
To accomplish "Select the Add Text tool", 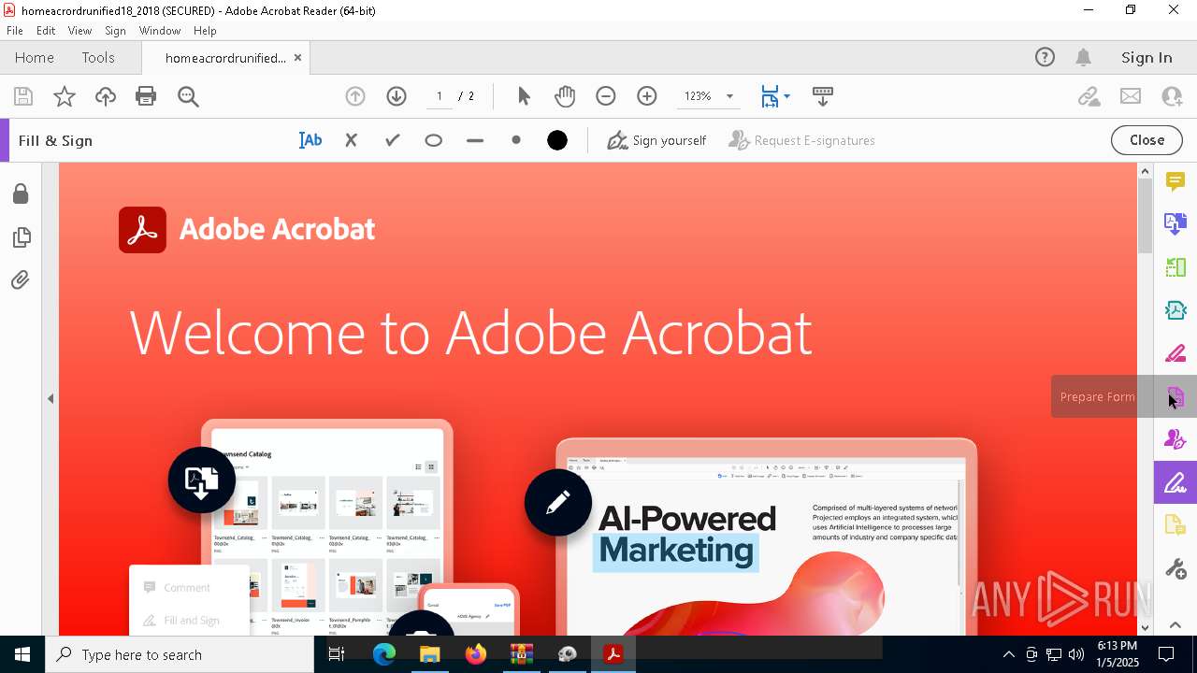I will click(x=310, y=140).
